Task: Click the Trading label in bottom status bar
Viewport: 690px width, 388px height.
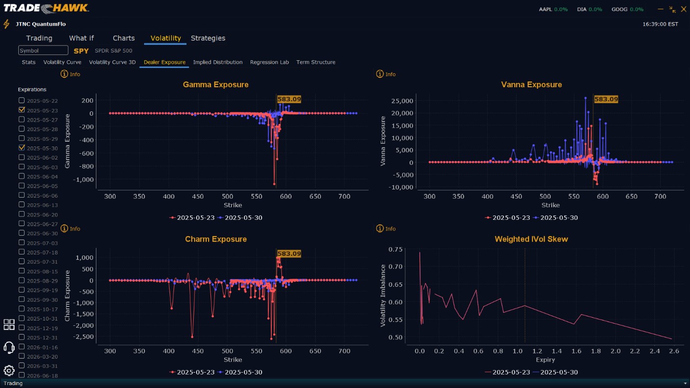Action: tap(13, 384)
